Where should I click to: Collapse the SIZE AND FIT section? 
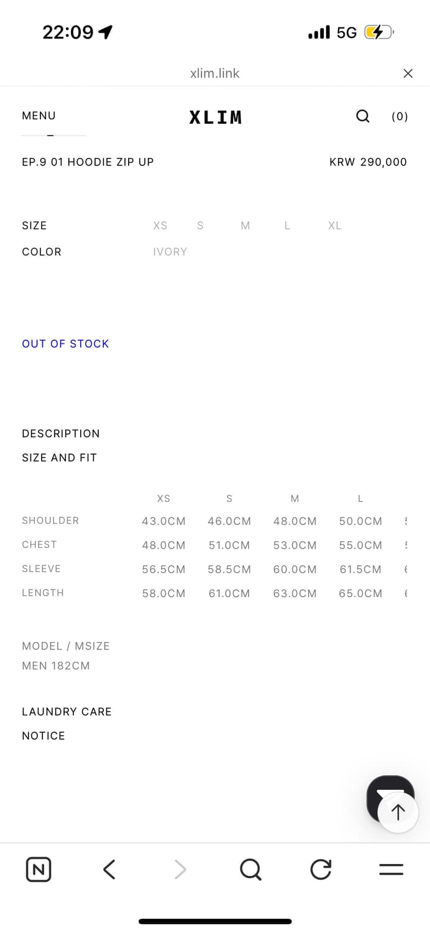click(x=60, y=458)
